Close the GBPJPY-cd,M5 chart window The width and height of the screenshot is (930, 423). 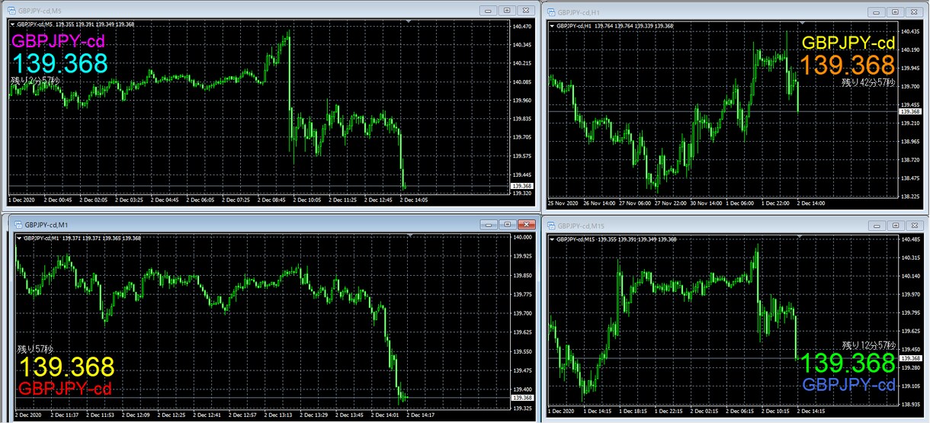point(525,10)
